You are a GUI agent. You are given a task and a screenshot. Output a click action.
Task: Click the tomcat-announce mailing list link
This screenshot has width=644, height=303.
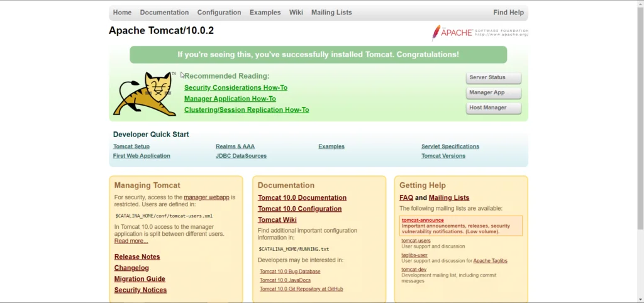click(423, 220)
